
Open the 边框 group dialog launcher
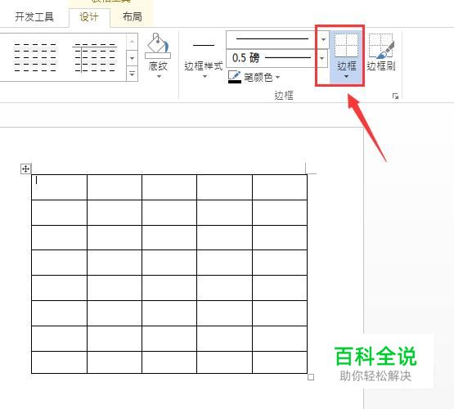pos(395,96)
